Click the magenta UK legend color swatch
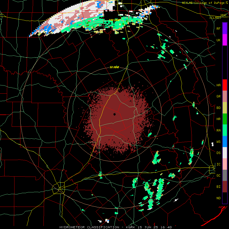Image resolution: width=229 pixels, height=229 pixels. (x=225, y=40)
